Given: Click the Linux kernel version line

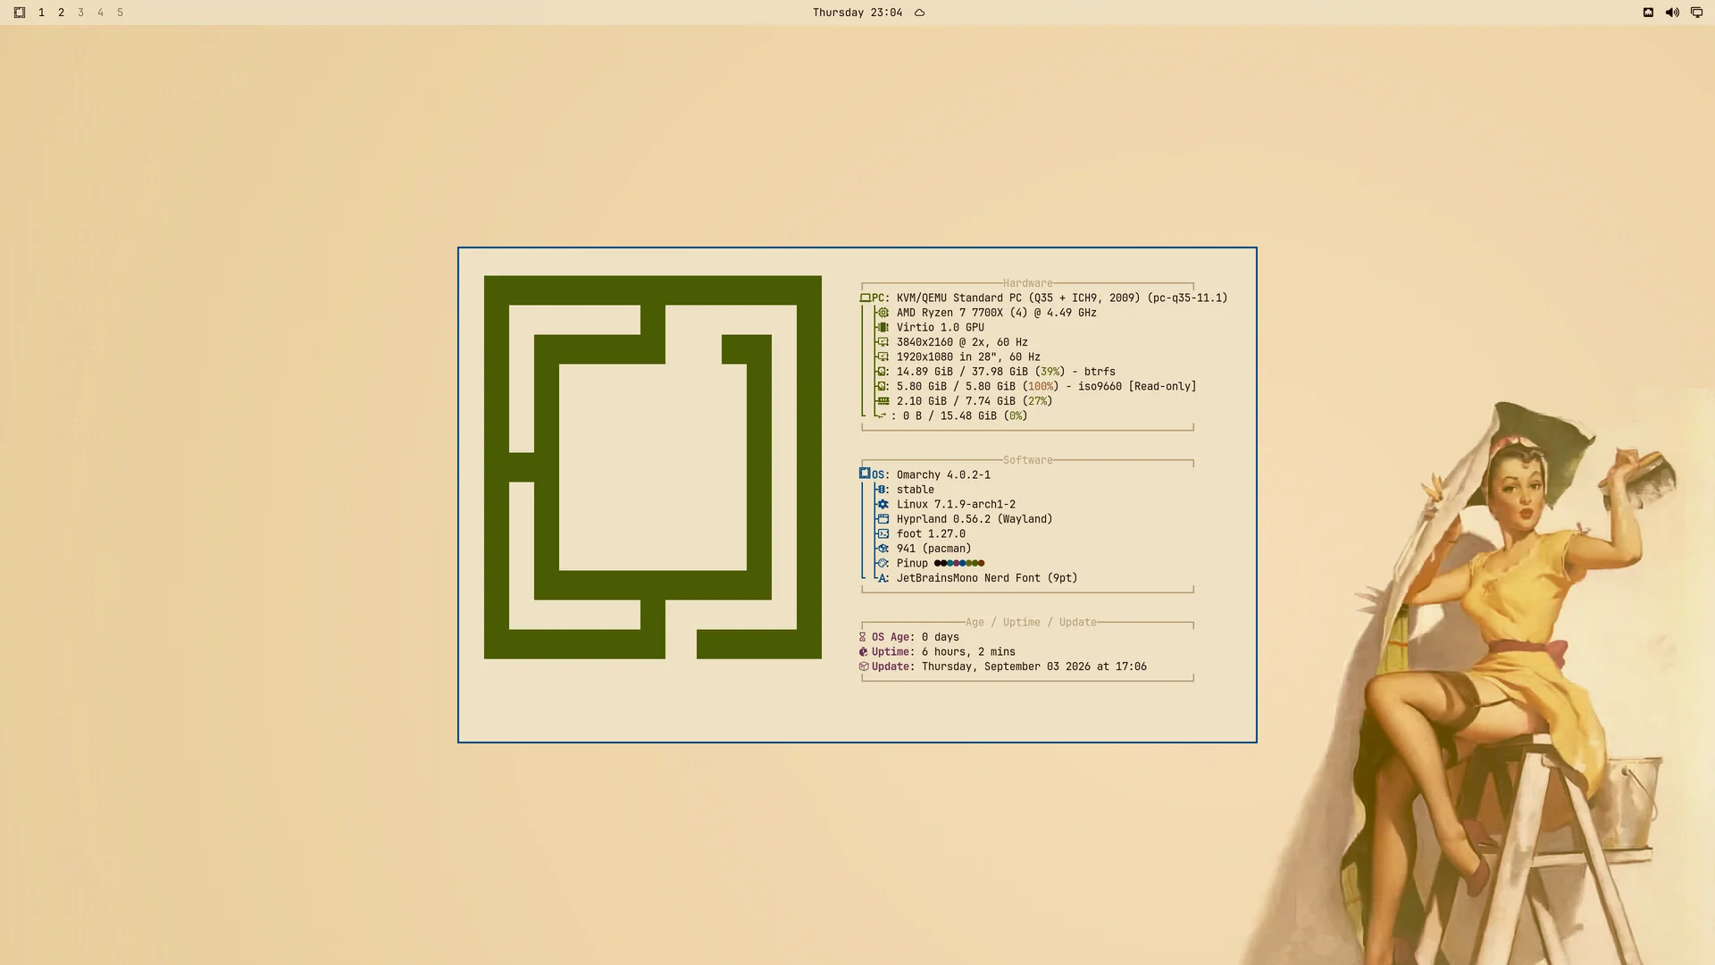Looking at the screenshot, I should pos(956,504).
